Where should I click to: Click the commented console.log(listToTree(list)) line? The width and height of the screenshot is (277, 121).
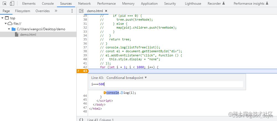tap(130, 47)
